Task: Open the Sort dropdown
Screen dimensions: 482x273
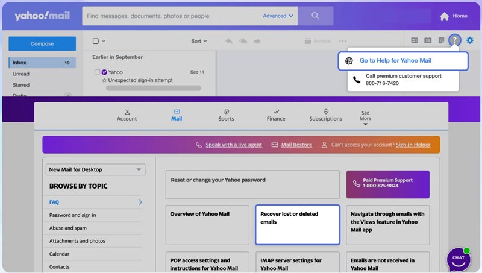Action: (x=199, y=41)
